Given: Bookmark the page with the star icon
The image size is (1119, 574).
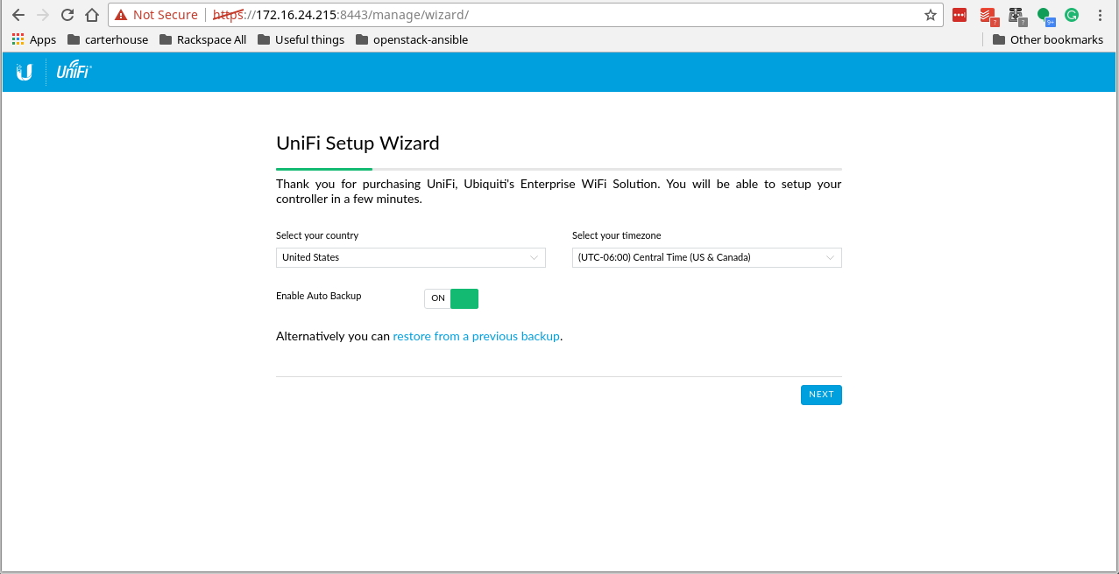Looking at the screenshot, I should click(930, 14).
